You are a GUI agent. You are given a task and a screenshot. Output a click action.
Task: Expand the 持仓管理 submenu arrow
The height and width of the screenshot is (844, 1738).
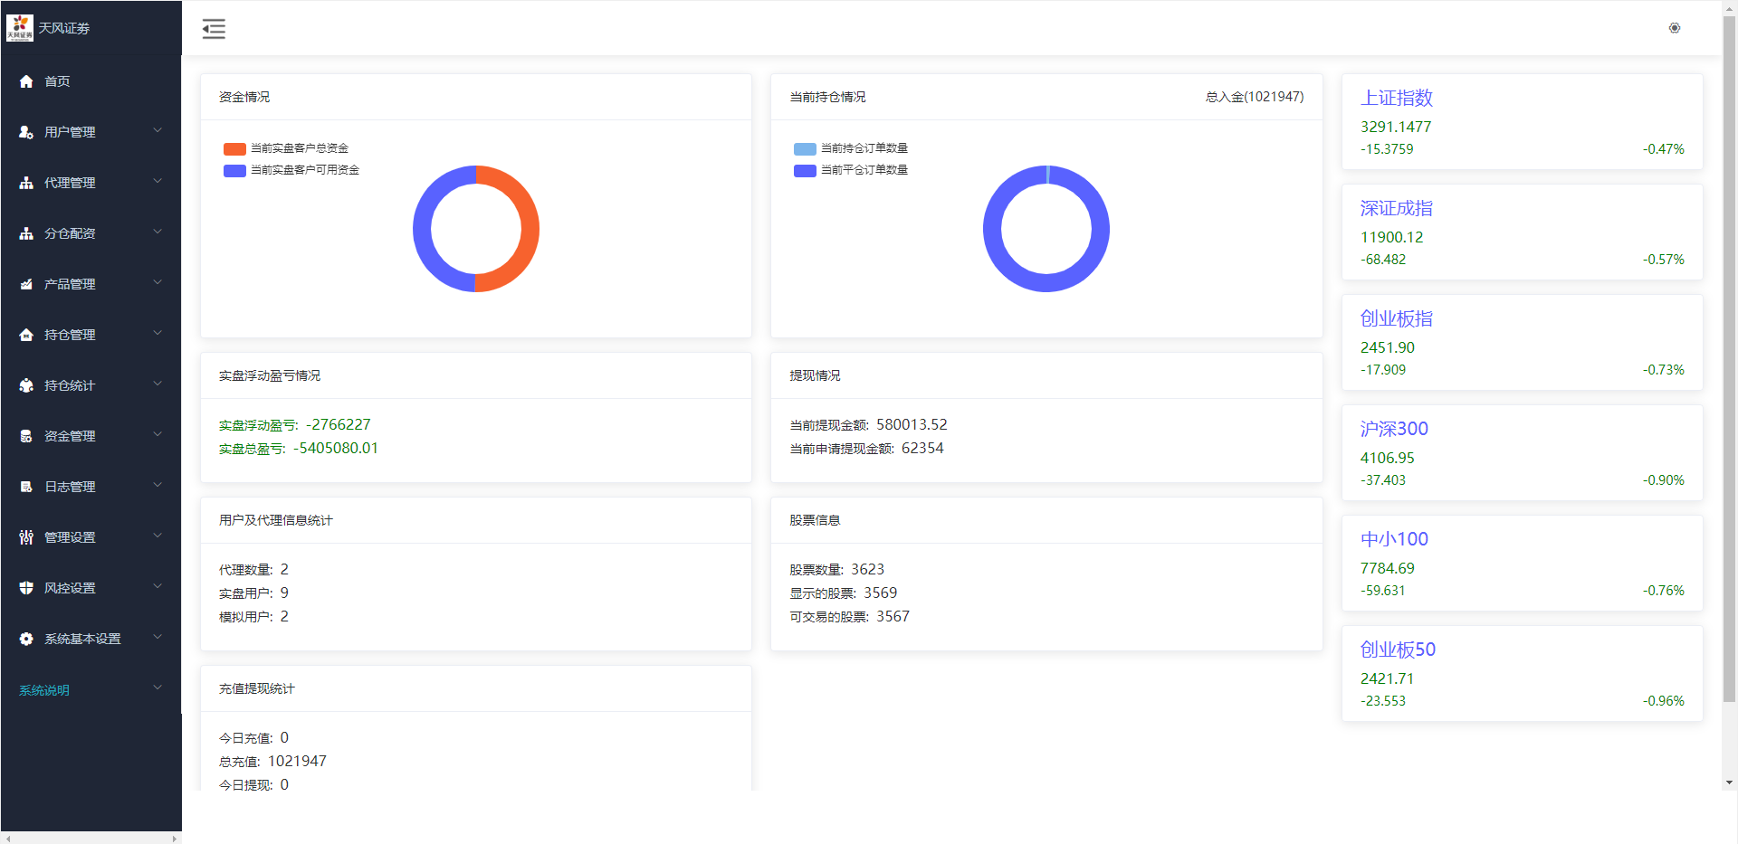coord(158,334)
